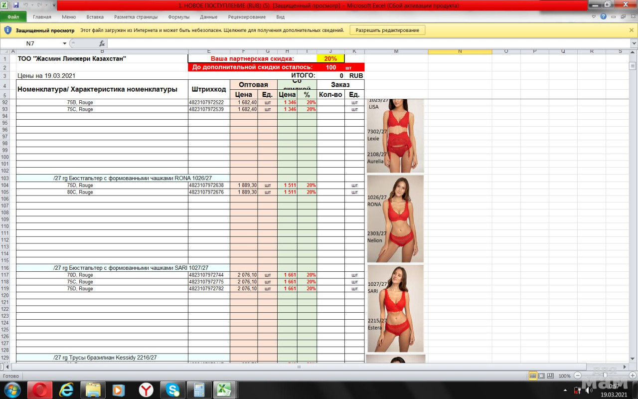Click the RONA 1026/27 product image

(395, 218)
